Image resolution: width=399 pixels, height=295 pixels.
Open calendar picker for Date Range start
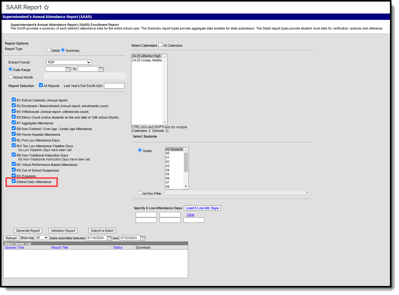point(68,69)
